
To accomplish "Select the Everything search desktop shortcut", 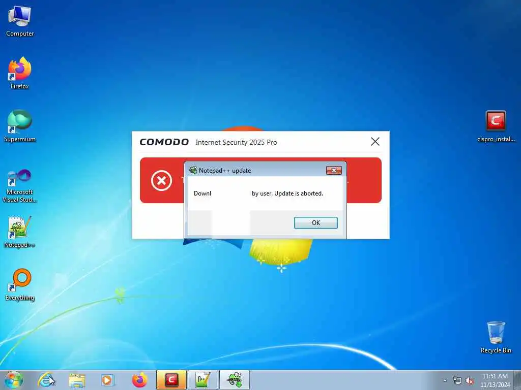I will coord(20,284).
